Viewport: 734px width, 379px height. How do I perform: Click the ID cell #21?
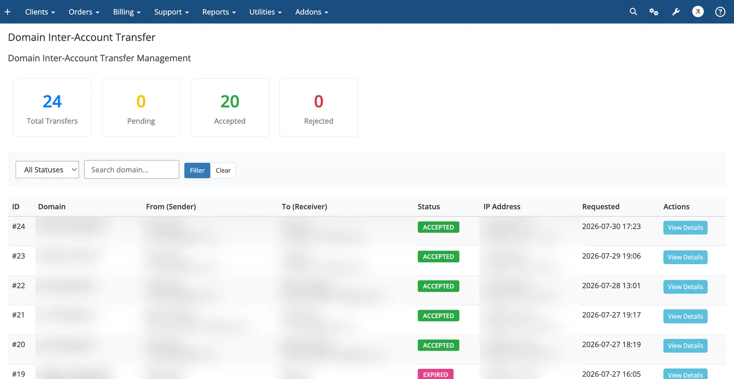click(18, 315)
